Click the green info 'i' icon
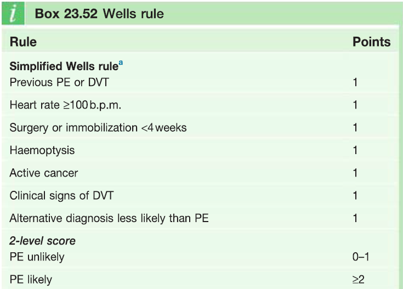 13,13
